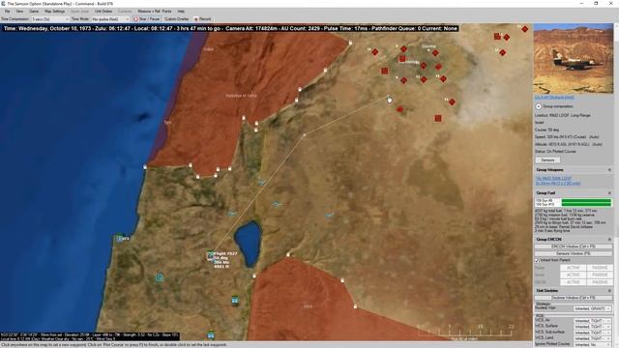619x348 pixels.
Task: Open the Nuclear weapons doctrine dropdown
Action: (x=592, y=308)
